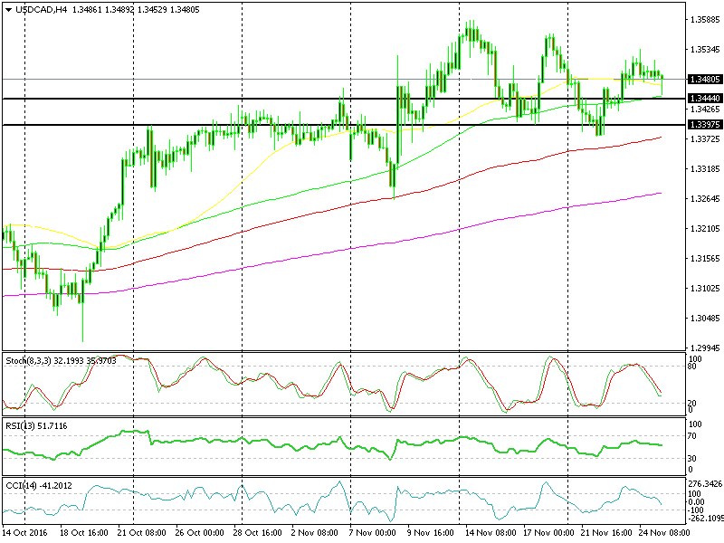
Task: Click the 2 Nov 08:00 time axis label
Action: (315, 532)
